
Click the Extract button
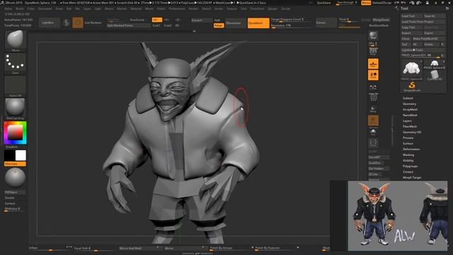pos(326,23)
